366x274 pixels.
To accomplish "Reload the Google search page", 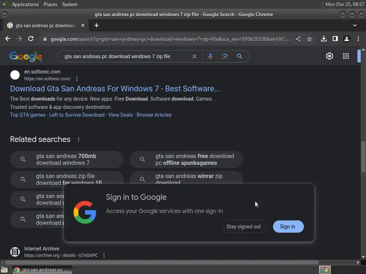I will [x=31, y=39].
